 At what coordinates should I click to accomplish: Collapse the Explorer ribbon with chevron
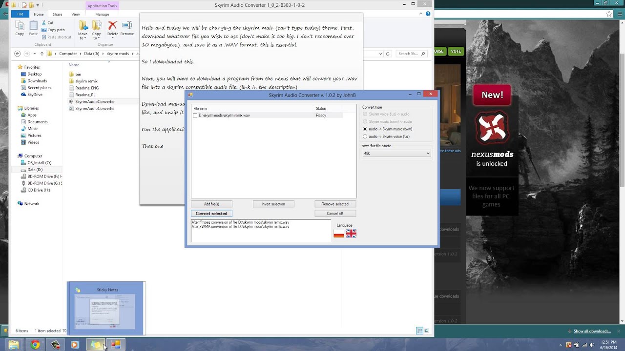click(x=421, y=14)
